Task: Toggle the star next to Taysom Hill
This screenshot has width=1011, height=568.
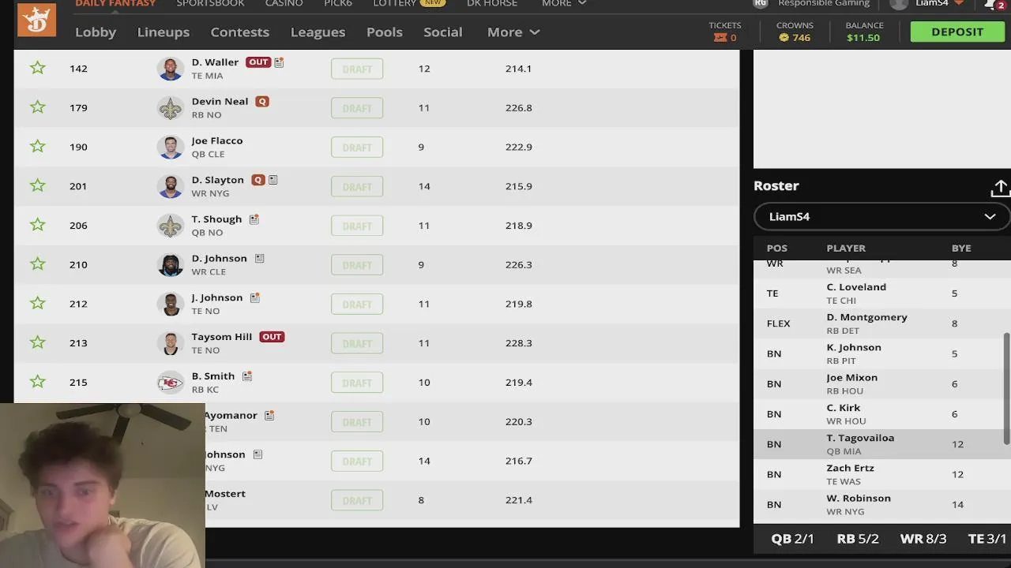Action: pos(37,342)
